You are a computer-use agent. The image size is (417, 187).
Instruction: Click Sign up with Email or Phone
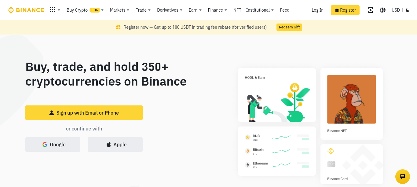pos(84,113)
